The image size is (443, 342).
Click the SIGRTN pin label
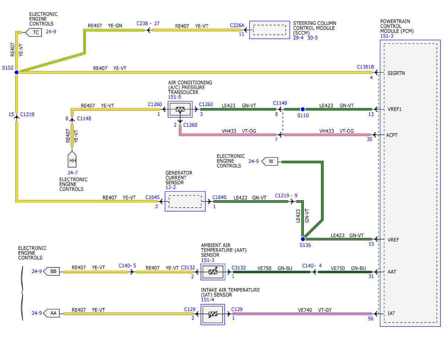click(396, 73)
